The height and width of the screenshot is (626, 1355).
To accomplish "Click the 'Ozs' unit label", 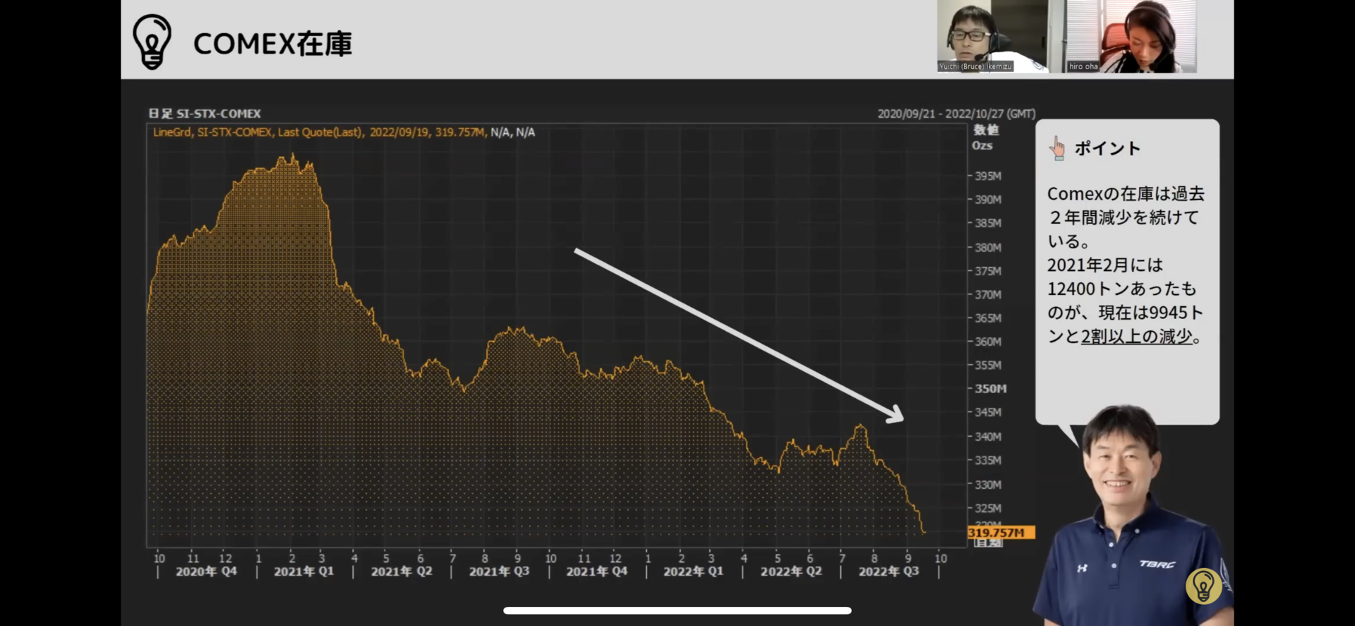I will pyautogui.click(x=982, y=145).
